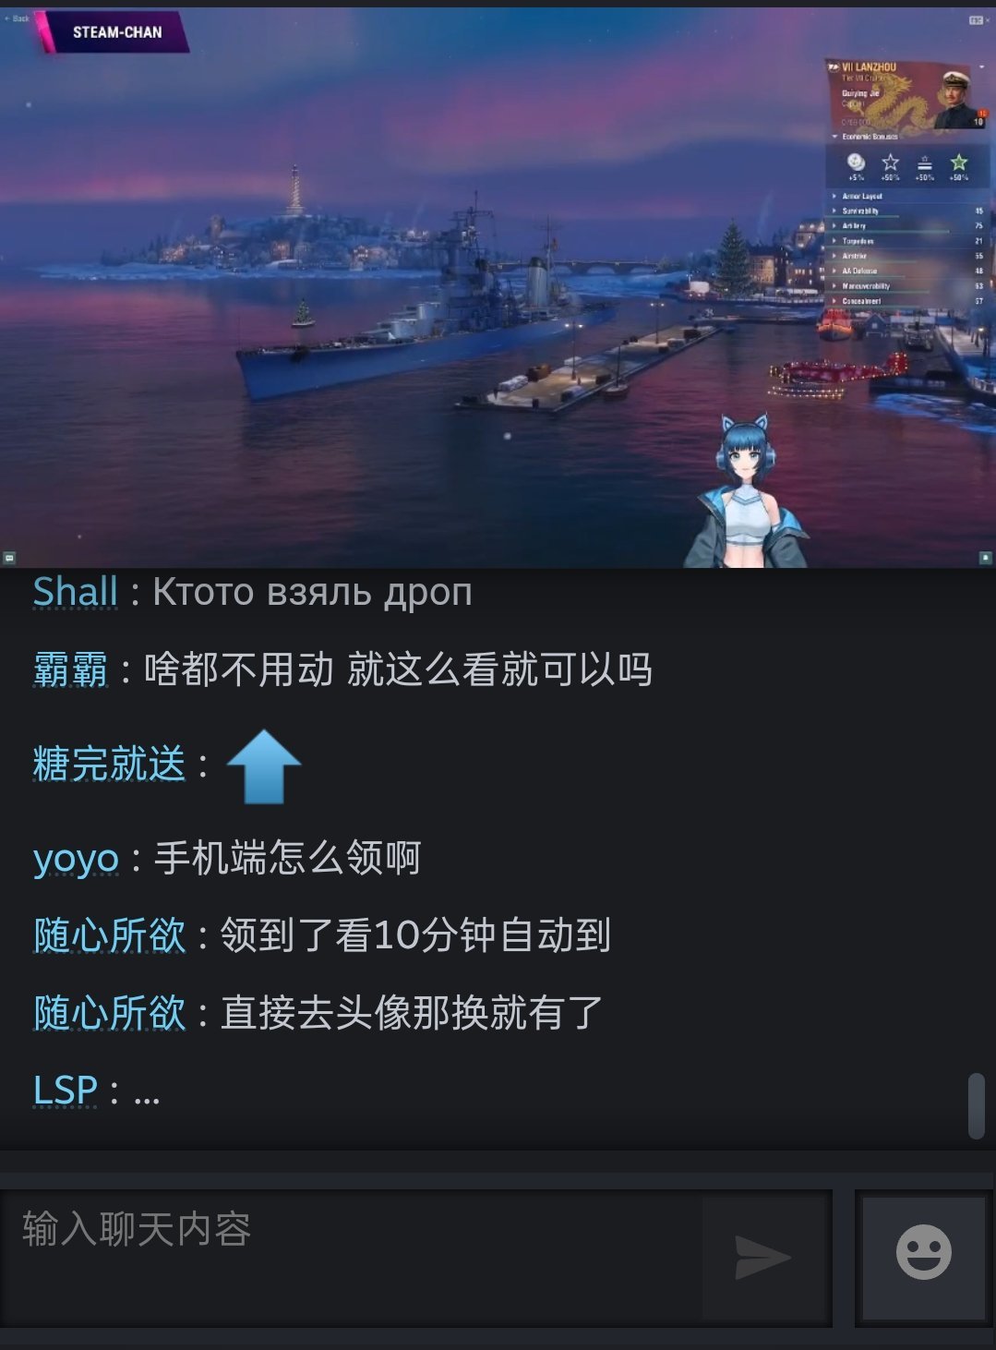The height and width of the screenshot is (1350, 996).
Task: Go Back using top-left button
Action: click(17, 18)
